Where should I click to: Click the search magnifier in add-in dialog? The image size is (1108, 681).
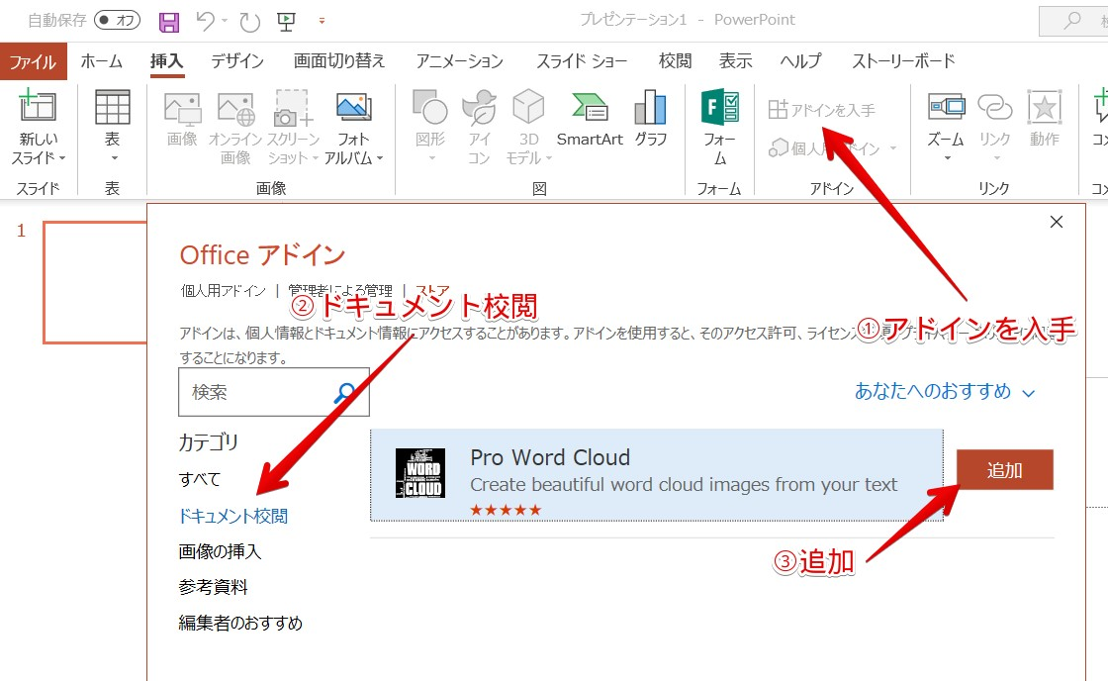pos(345,393)
